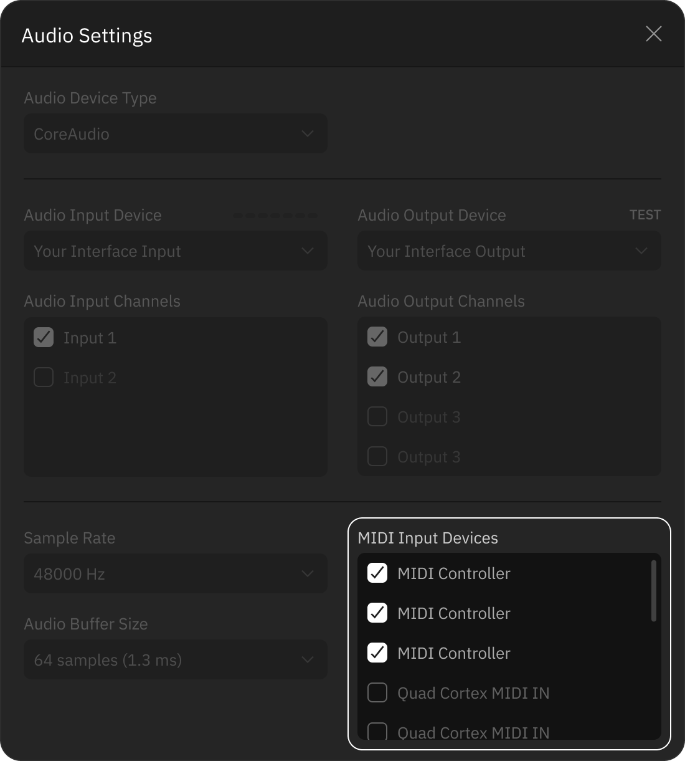Enable the Output 3 channel checkbox
Screen dimensions: 685x761
pyautogui.click(x=377, y=416)
